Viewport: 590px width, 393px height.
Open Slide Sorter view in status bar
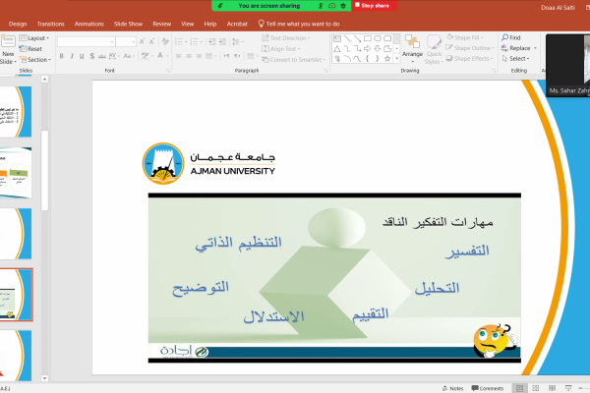(536, 388)
